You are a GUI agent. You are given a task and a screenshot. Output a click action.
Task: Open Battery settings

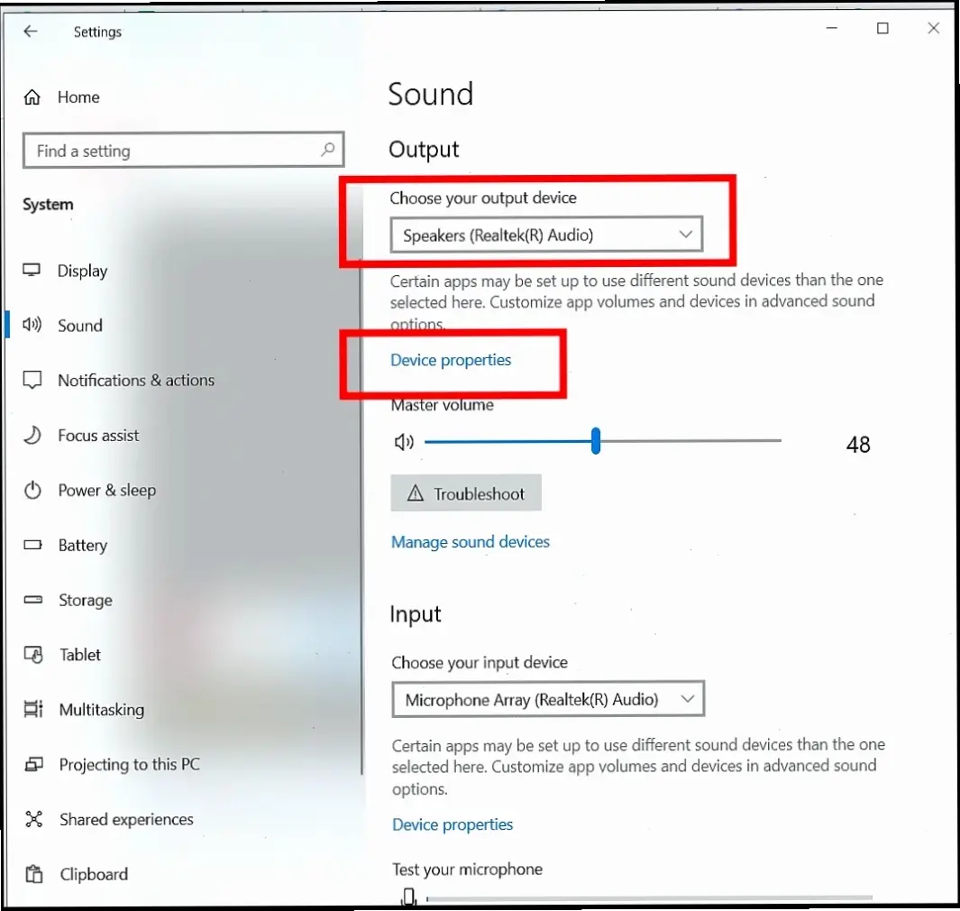pos(83,546)
